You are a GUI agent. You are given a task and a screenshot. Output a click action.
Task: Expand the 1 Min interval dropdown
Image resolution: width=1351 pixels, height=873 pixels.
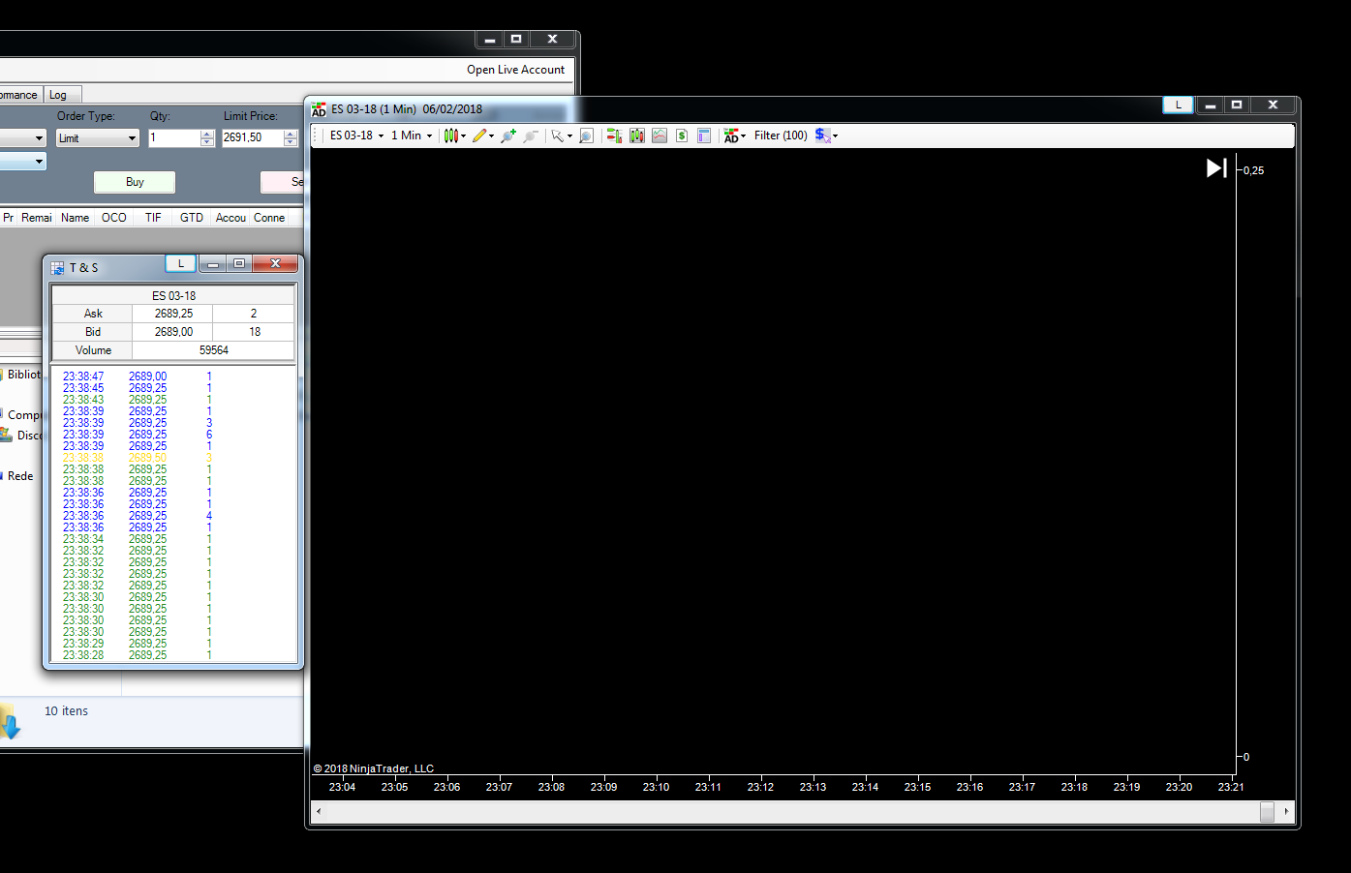(412, 135)
